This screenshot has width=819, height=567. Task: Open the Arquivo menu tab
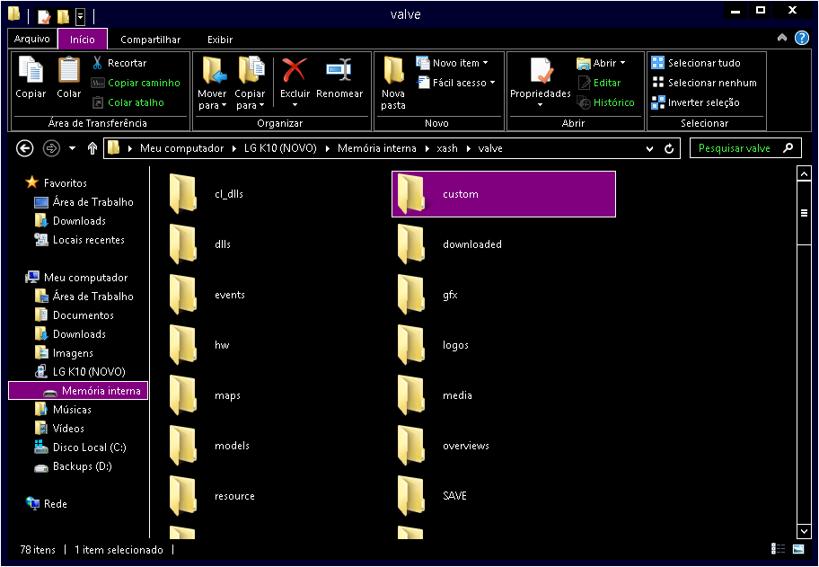[x=31, y=40]
